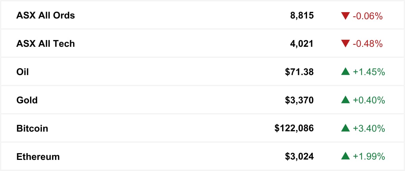Click the red down arrow for ASX All Ords
The height and width of the screenshot is (171, 405).
(x=345, y=15)
